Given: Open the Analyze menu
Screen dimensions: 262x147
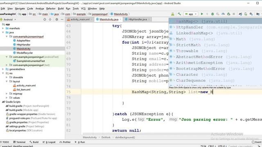Looking at the screenshot, I should [40, 9].
